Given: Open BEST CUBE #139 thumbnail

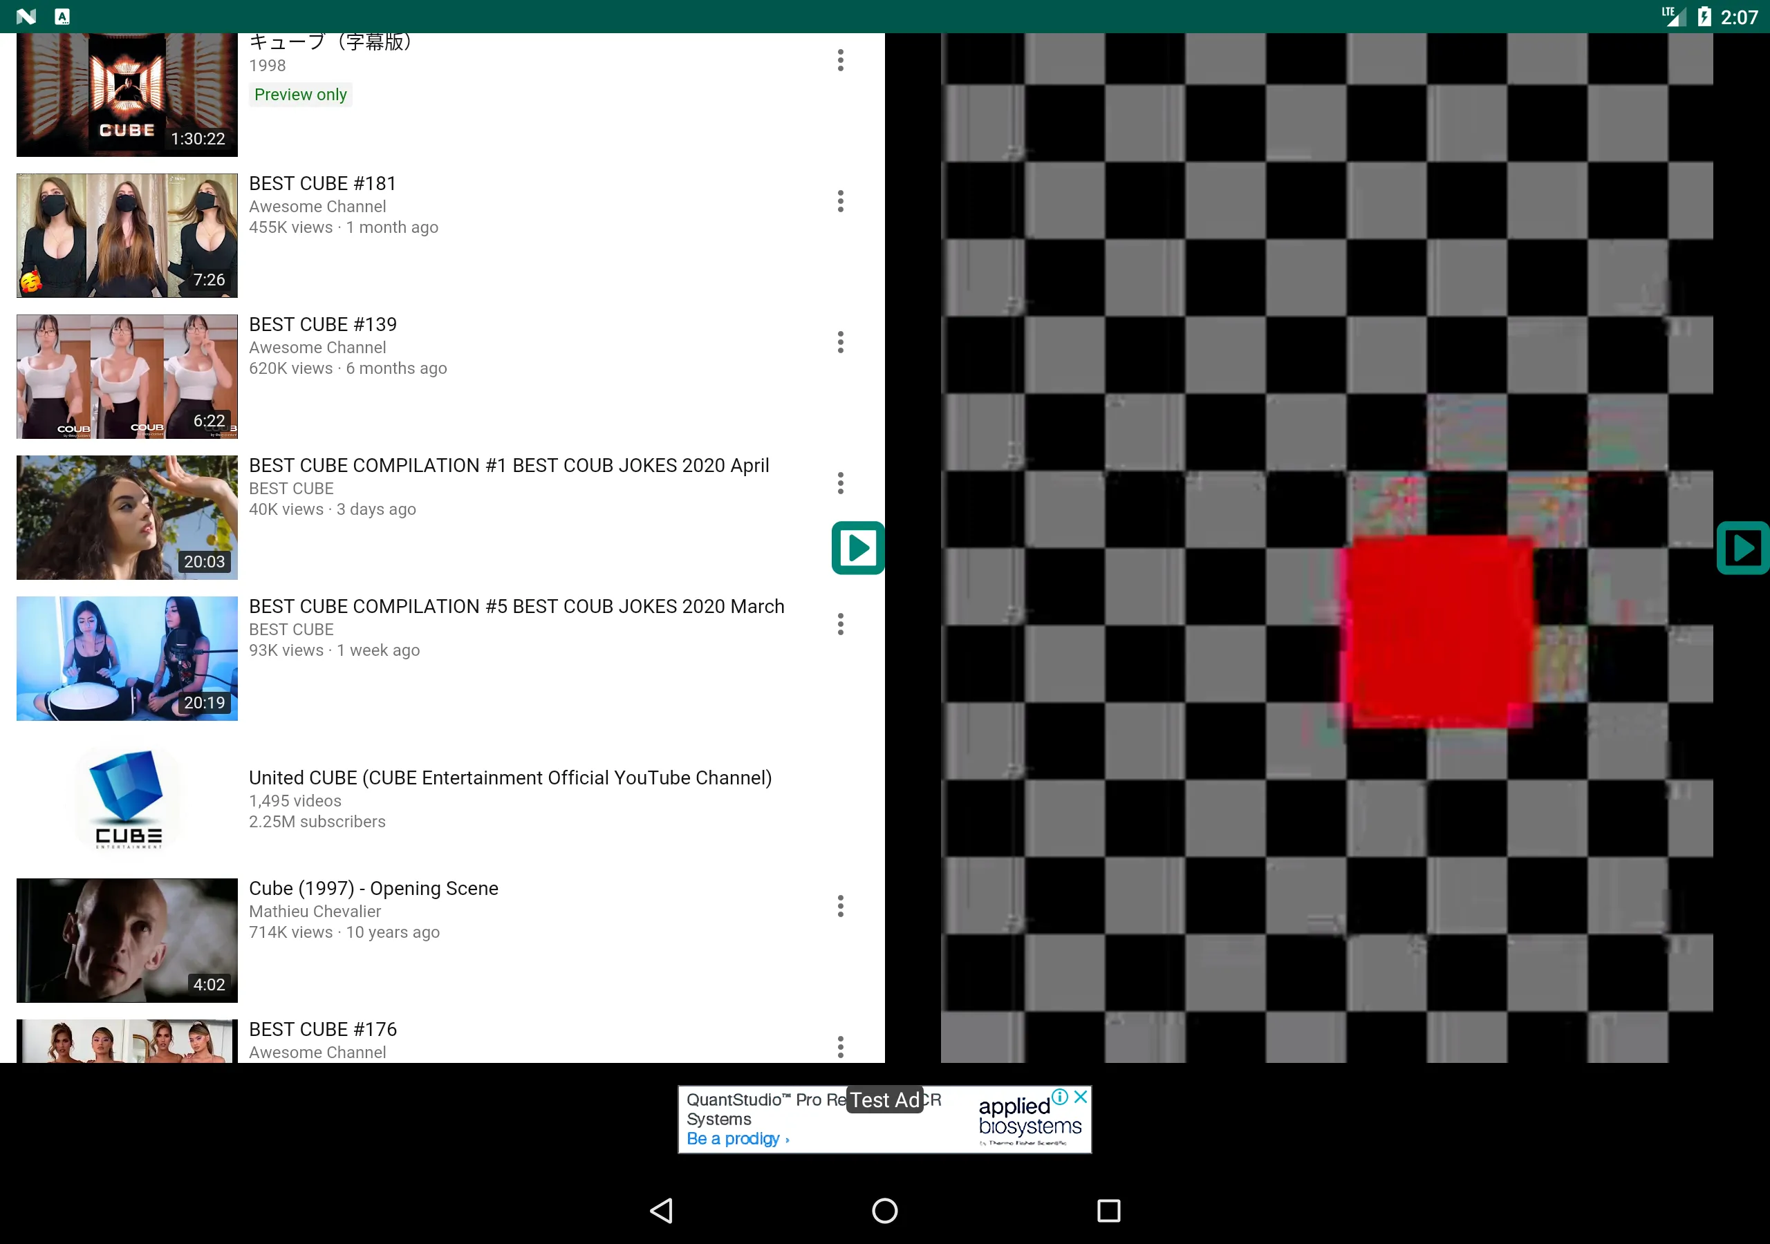Looking at the screenshot, I should click(x=127, y=376).
